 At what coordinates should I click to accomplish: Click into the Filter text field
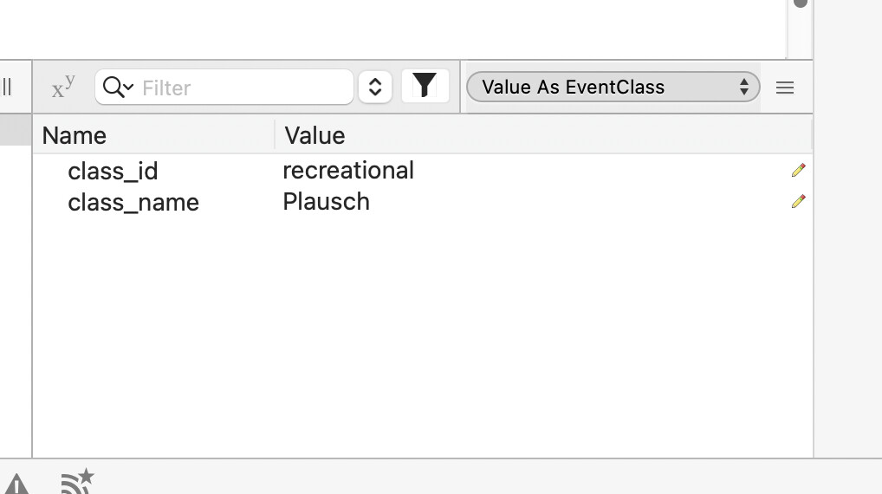243,88
